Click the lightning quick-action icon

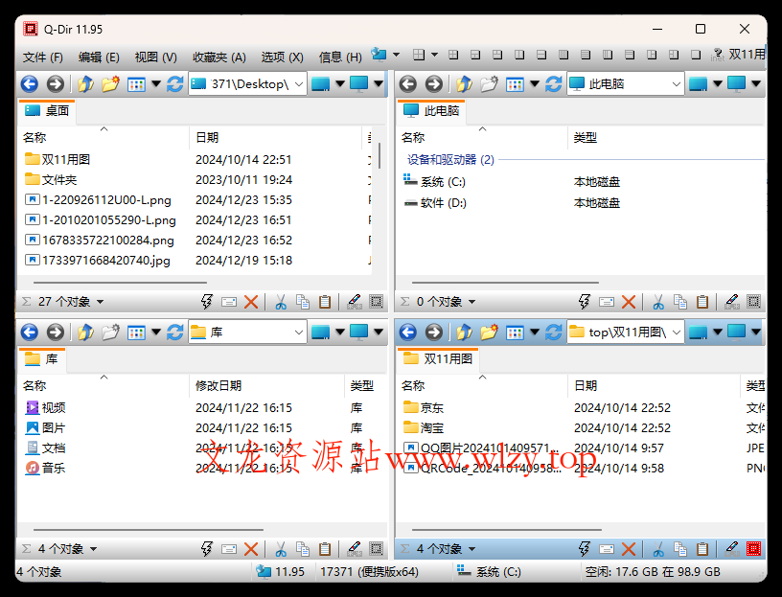(205, 301)
